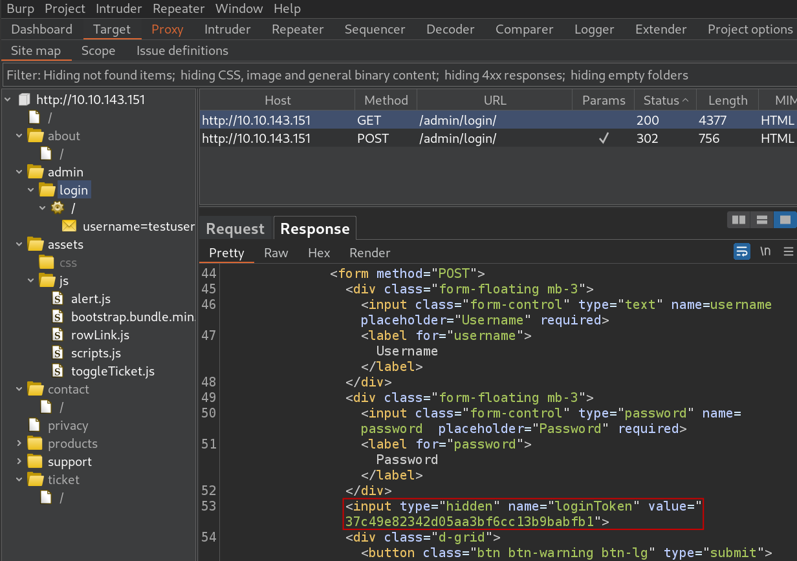
Task: Switch to the Logger tab
Action: pos(595,29)
